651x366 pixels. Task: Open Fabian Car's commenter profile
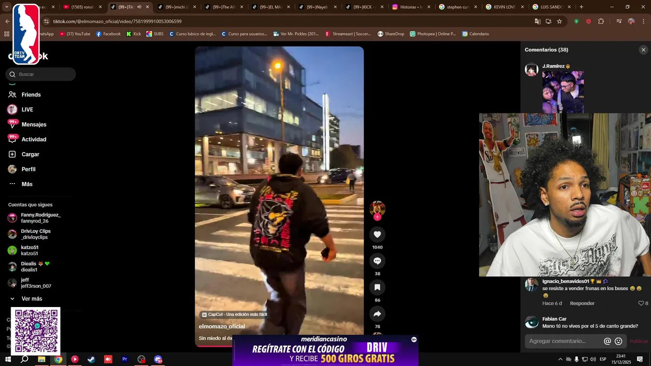tap(554, 319)
